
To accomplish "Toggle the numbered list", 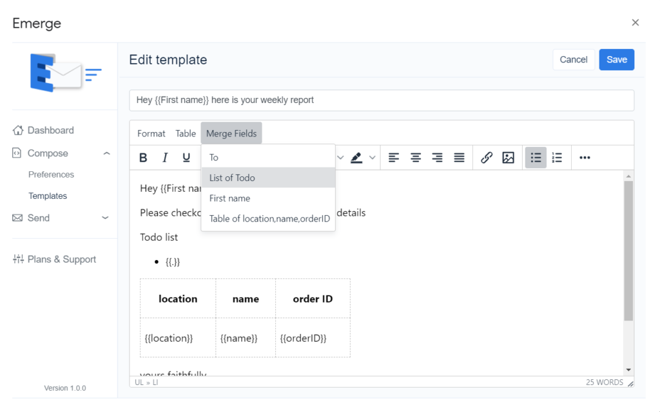I will [558, 158].
